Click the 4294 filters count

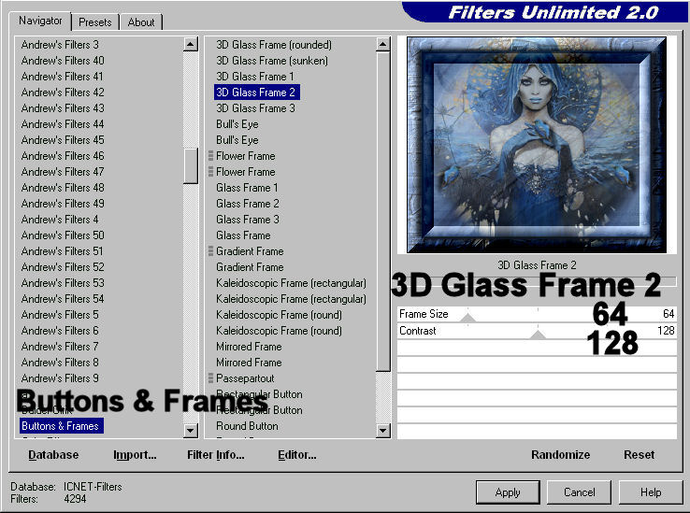75,499
